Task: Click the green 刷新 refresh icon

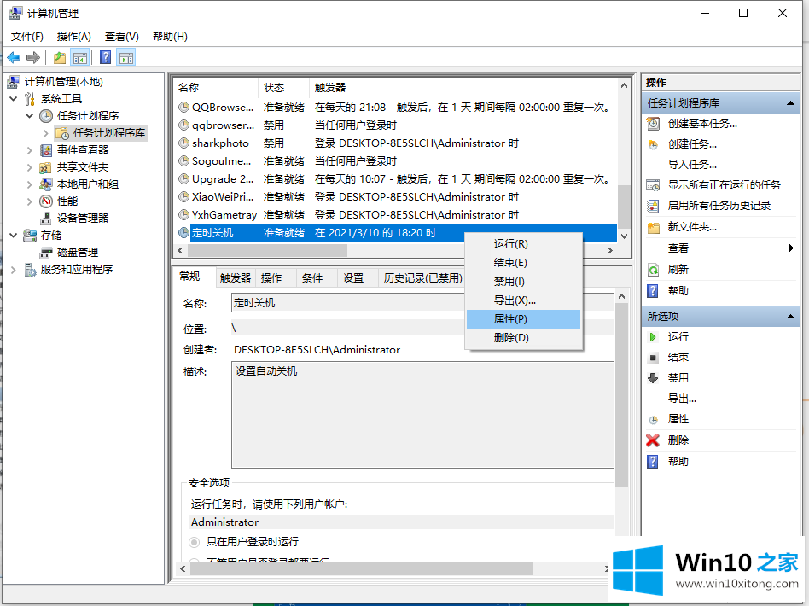Action: 653,270
